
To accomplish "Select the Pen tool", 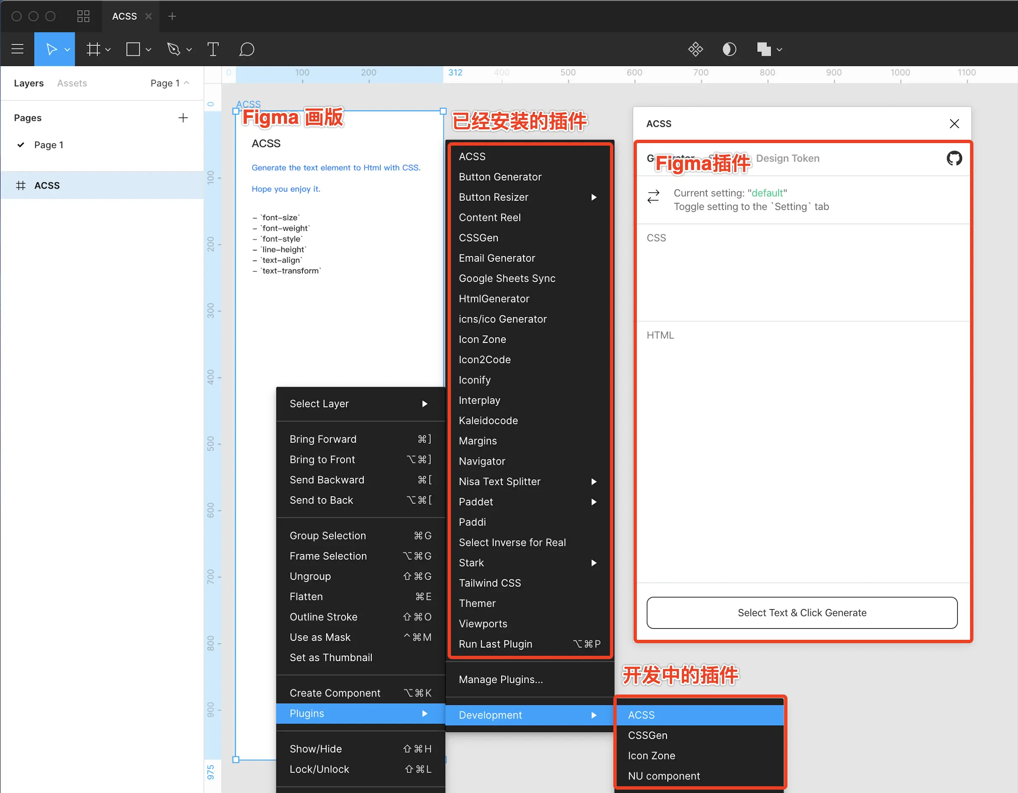I will pyautogui.click(x=173, y=49).
